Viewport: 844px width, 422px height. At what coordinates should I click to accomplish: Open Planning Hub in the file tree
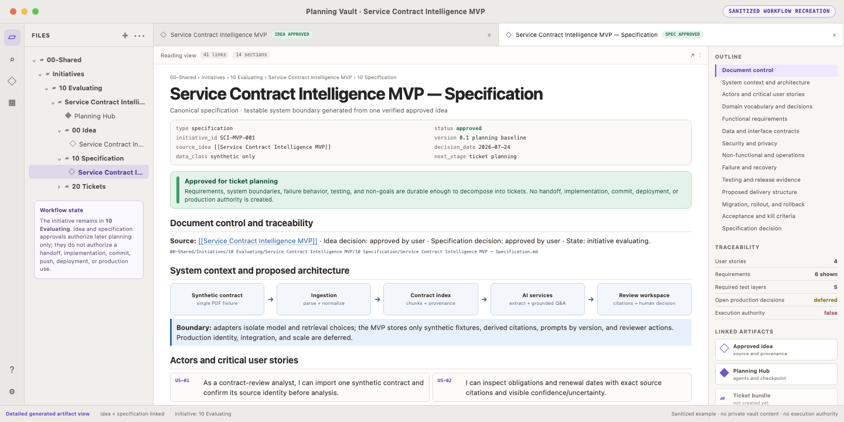94,116
